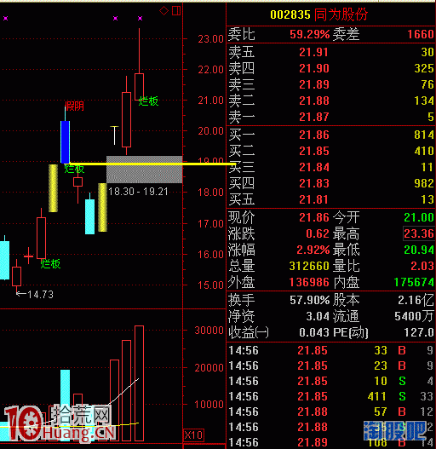Screen dimensions: 436x449
Task: Click the ←14.73 low price marker
Action: (35, 294)
